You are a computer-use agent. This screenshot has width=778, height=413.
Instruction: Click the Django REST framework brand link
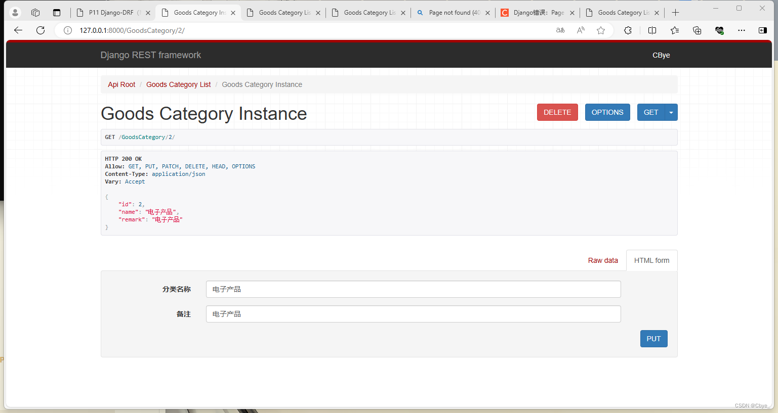pos(151,55)
